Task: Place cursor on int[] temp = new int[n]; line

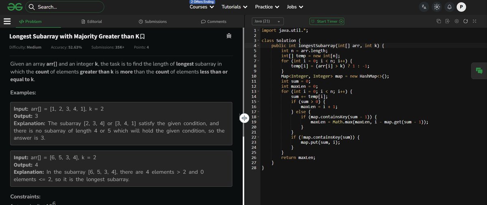Action: [310, 56]
